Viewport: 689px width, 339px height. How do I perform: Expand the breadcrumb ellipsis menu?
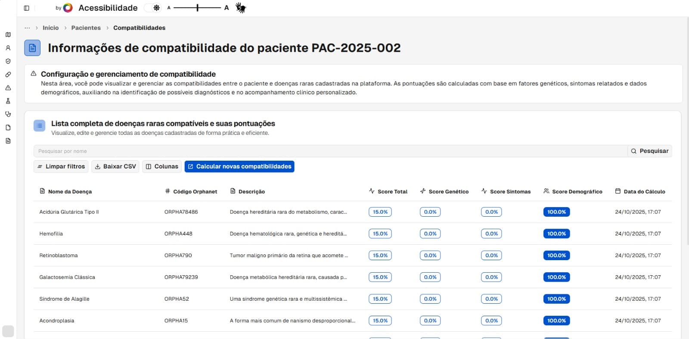point(27,28)
